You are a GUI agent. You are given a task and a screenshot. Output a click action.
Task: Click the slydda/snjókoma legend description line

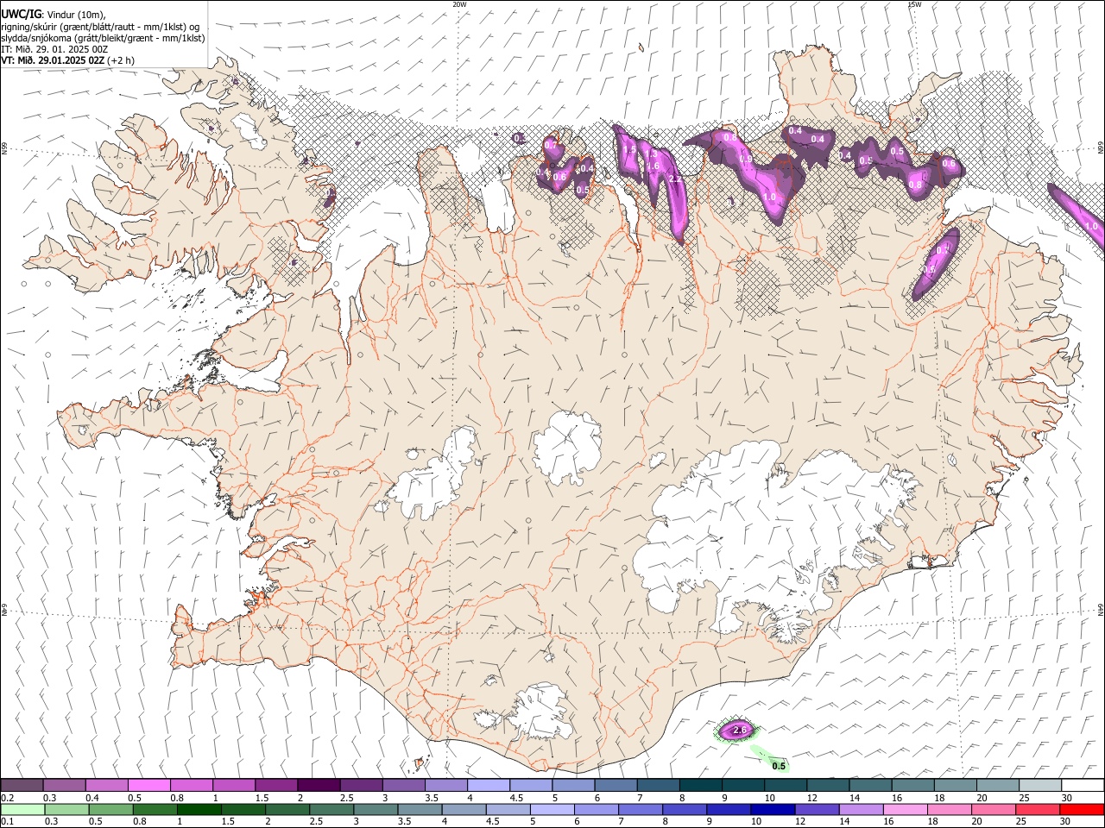point(103,38)
